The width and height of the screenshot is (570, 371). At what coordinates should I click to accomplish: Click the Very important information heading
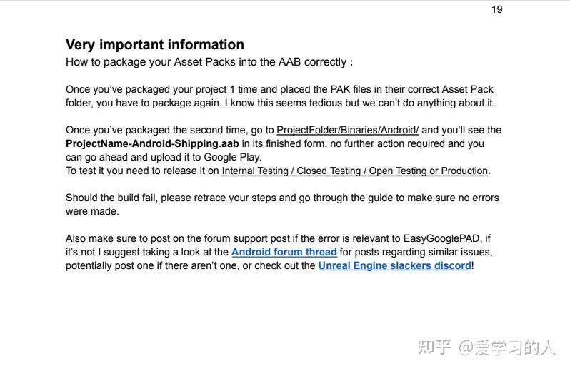(x=155, y=45)
